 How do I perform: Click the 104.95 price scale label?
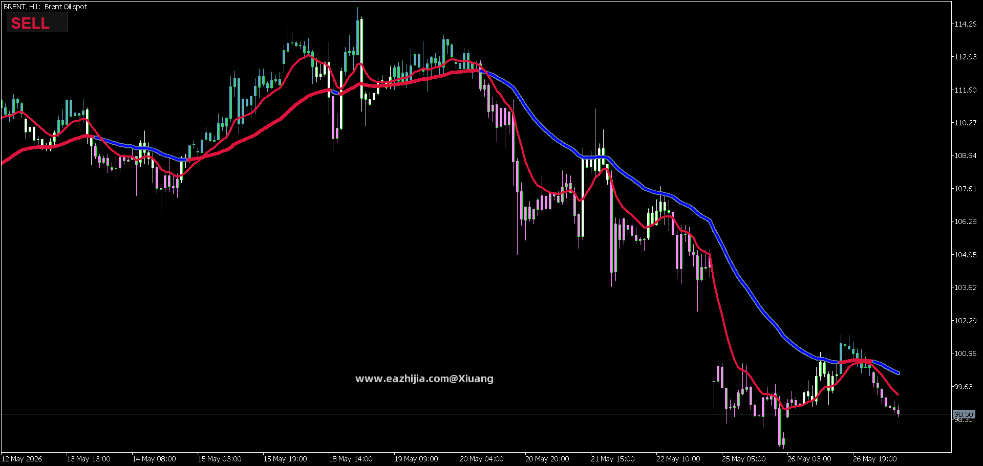(x=965, y=255)
